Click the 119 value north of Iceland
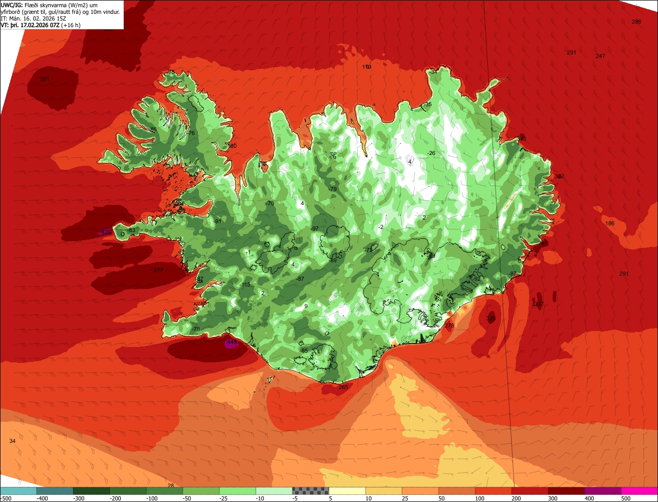The image size is (658, 502). (367, 67)
